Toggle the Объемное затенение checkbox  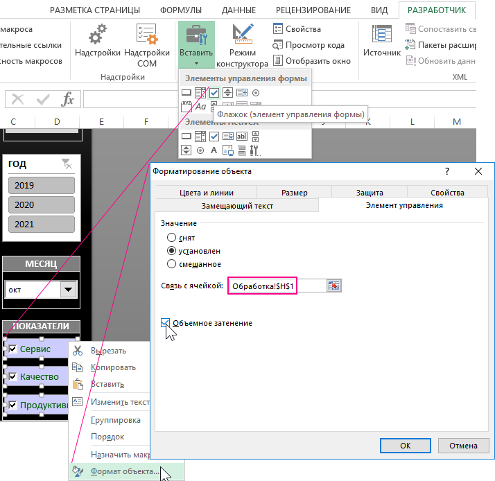click(x=166, y=323)
